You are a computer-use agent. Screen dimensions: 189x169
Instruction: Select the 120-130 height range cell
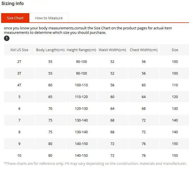tap(82, 109)
